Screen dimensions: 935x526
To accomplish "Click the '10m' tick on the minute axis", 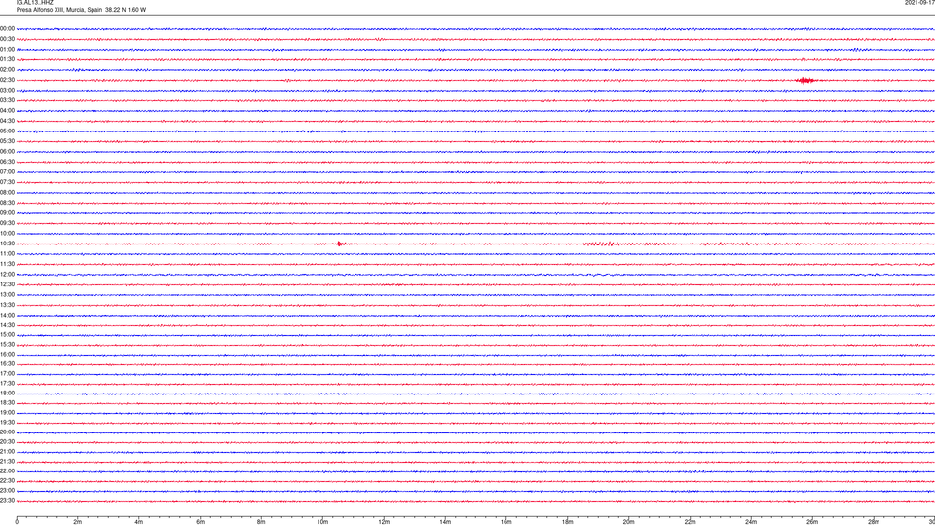I will point(322,522).
